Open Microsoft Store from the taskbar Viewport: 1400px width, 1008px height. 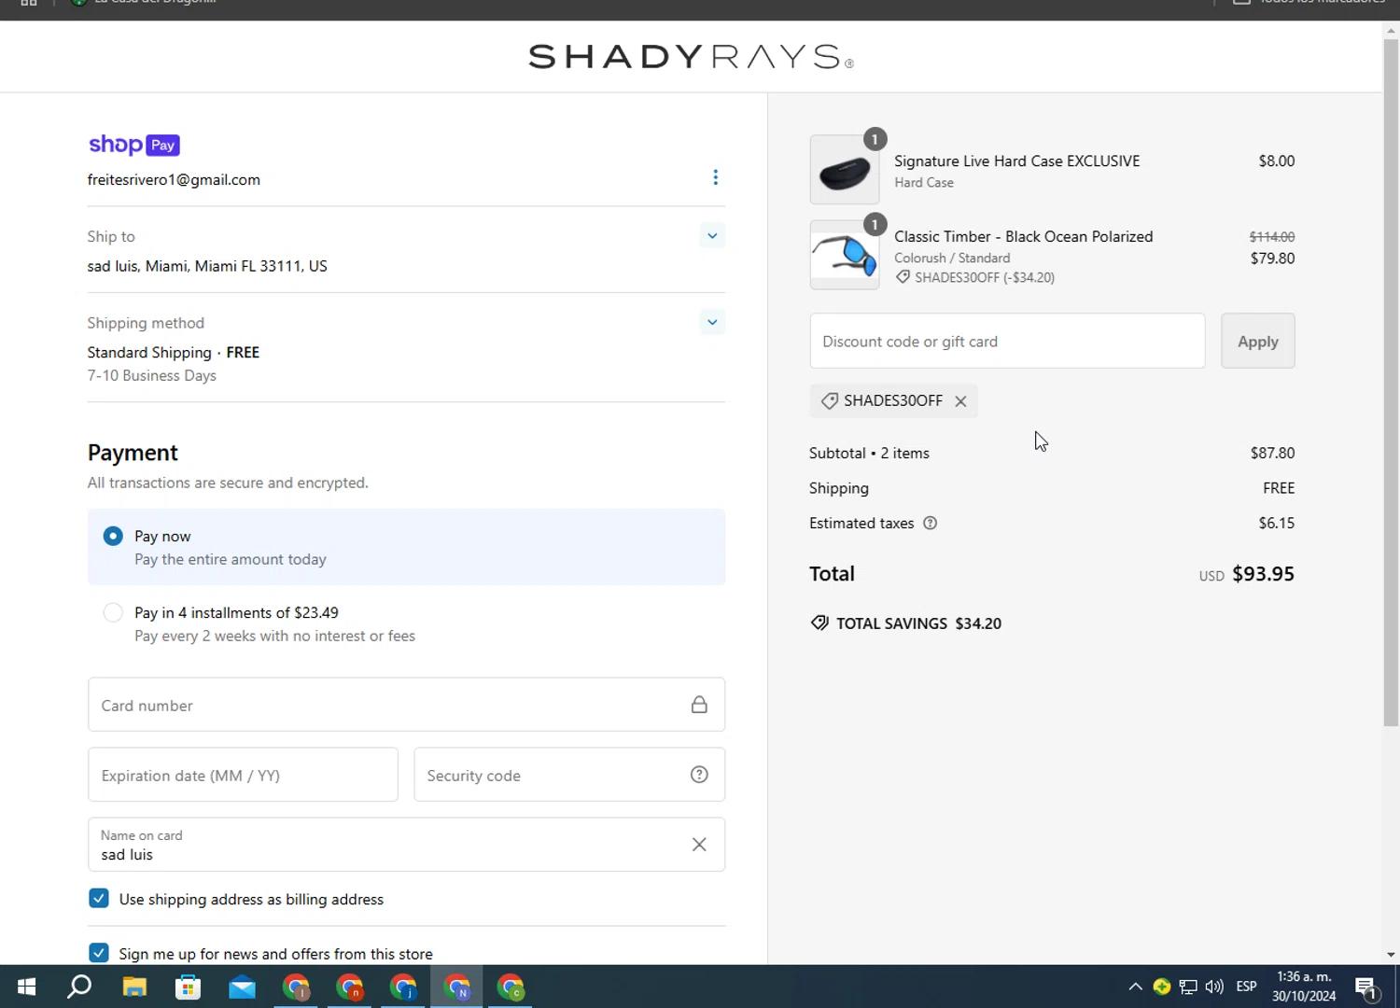[189, 987]
